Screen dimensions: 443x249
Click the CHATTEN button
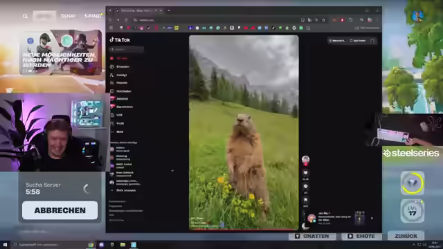(x=312, y=236)
